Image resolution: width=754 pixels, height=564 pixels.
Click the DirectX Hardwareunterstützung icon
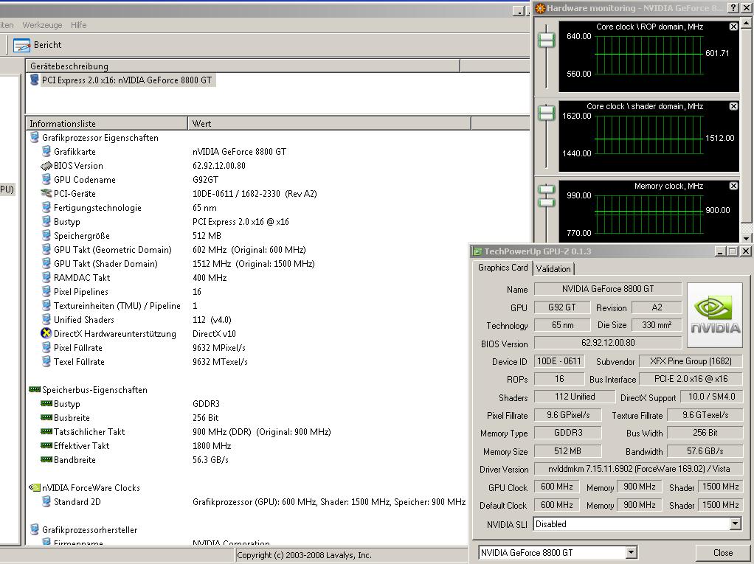46,334
